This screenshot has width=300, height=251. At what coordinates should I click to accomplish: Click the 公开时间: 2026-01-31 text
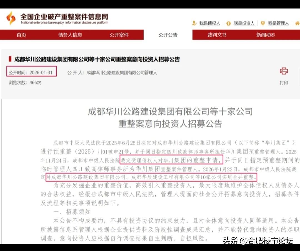point(31,73)
